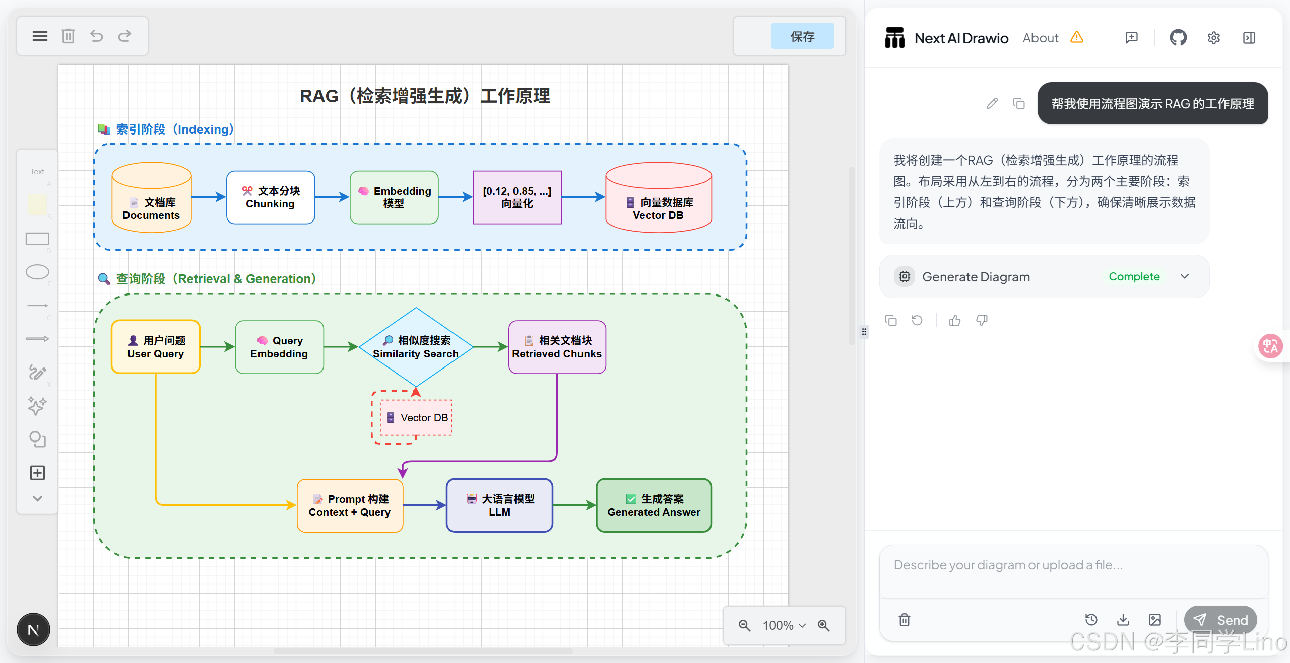The width and height of the screenshot is (1290, 663).
Task: Select the sticky note shape
Action: tap(37, 205)
